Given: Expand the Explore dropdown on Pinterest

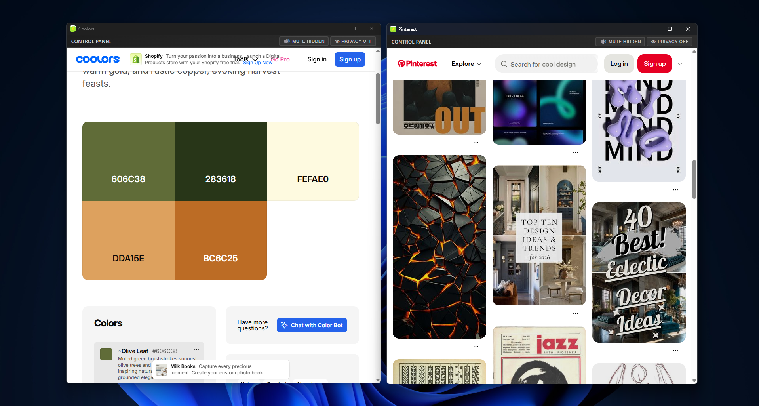Looking at the screenshot, I should point(466,64).
